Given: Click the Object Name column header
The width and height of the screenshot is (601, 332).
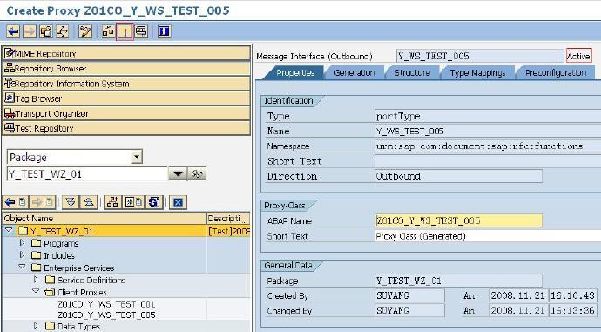Looking at the screenshot, I should click(105, 219).
